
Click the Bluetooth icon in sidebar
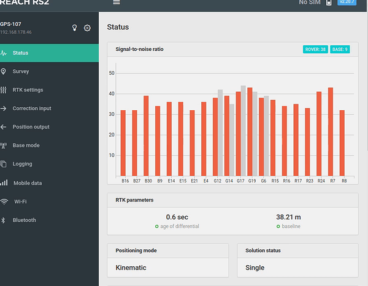coord(3,220)
